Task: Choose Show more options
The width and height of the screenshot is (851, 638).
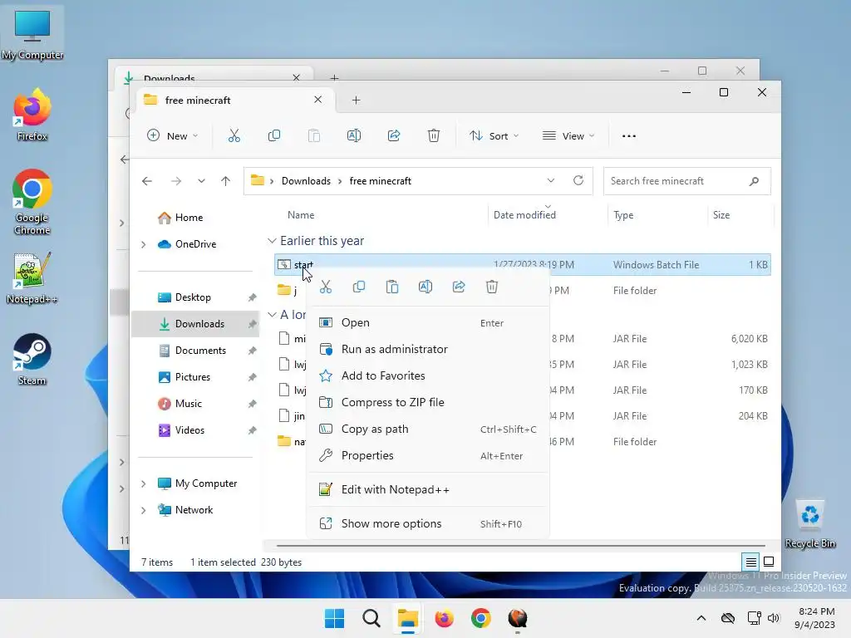Action: (x=428, y=524)
